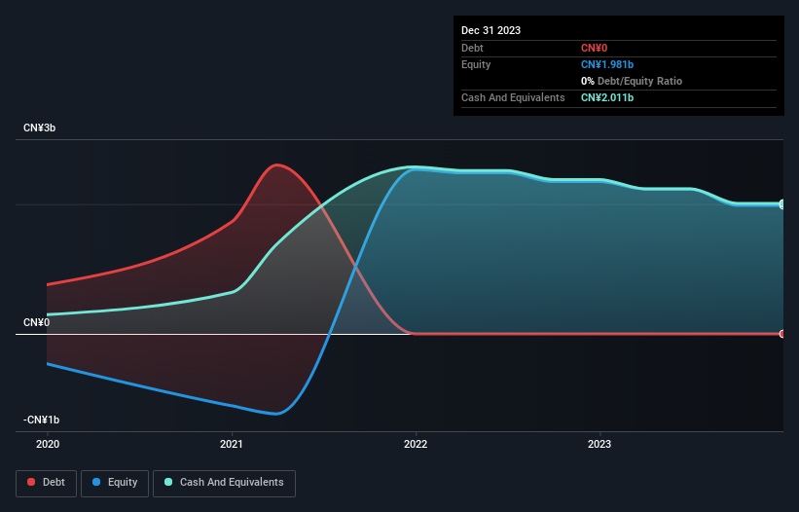This screenshot has height=512, width=799.
Task: Click the CN¥3b y-axis label
Action: pos(39,128)
